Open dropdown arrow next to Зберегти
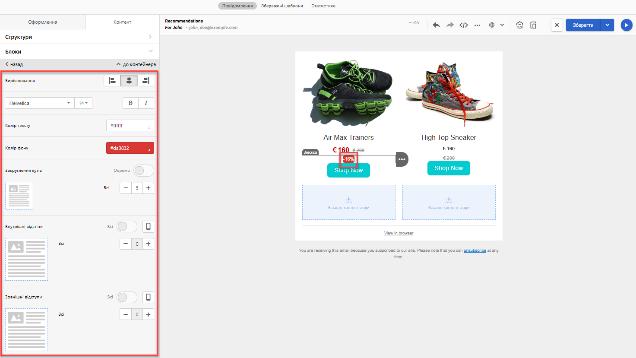Viewport: 636px width, 358px height. 607,25
